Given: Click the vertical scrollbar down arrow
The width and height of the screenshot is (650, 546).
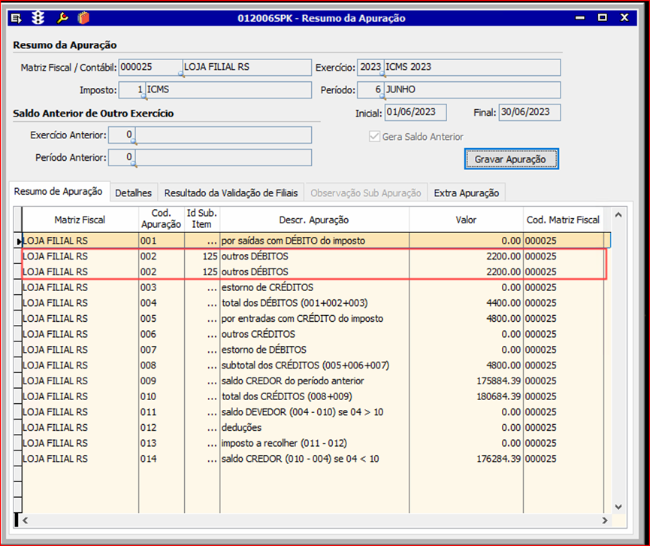Looking at the screenshot, I should pos(619,506).
